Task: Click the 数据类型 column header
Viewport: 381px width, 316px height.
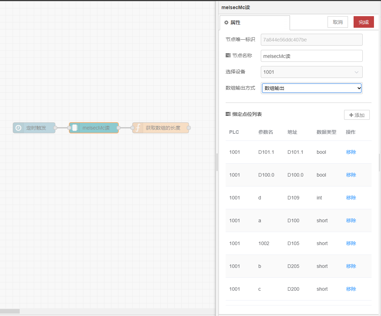Action: (x=326, y=132)
